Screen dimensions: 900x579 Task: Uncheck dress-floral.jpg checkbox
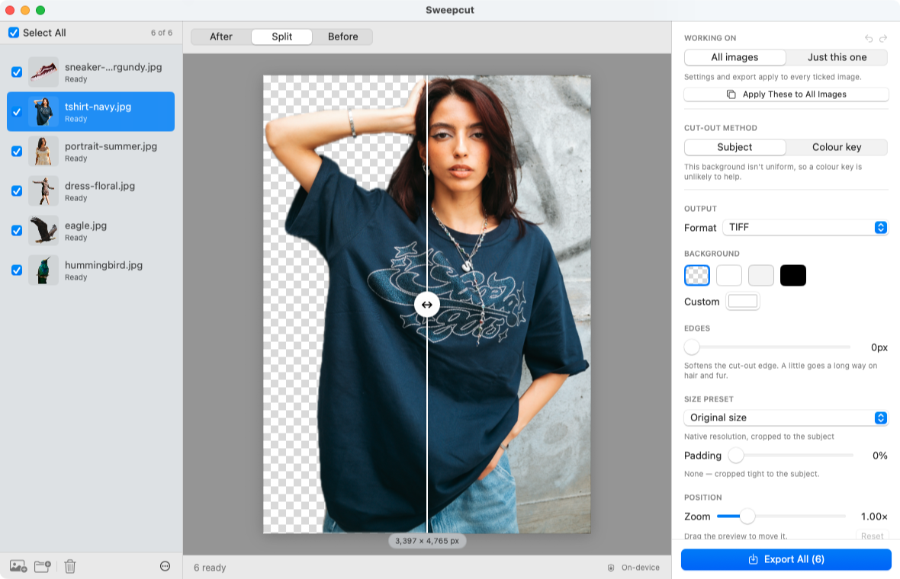tap(17, 191)
